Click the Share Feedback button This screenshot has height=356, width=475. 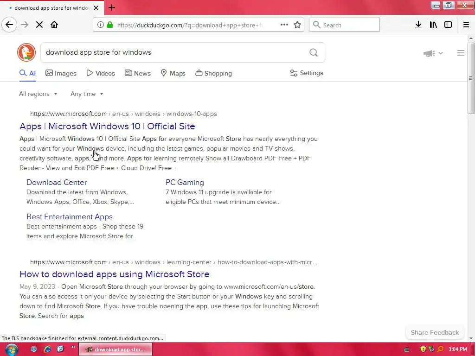click(435, 332)
